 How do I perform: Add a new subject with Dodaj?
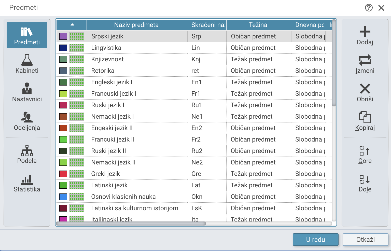point(365,36)
